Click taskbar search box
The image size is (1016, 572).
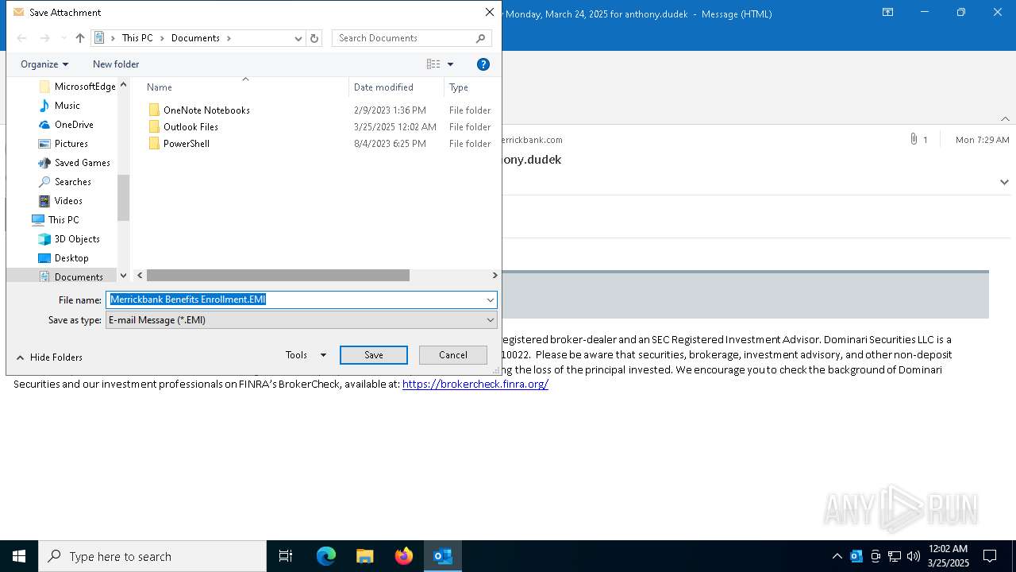[x=152, y=556]
